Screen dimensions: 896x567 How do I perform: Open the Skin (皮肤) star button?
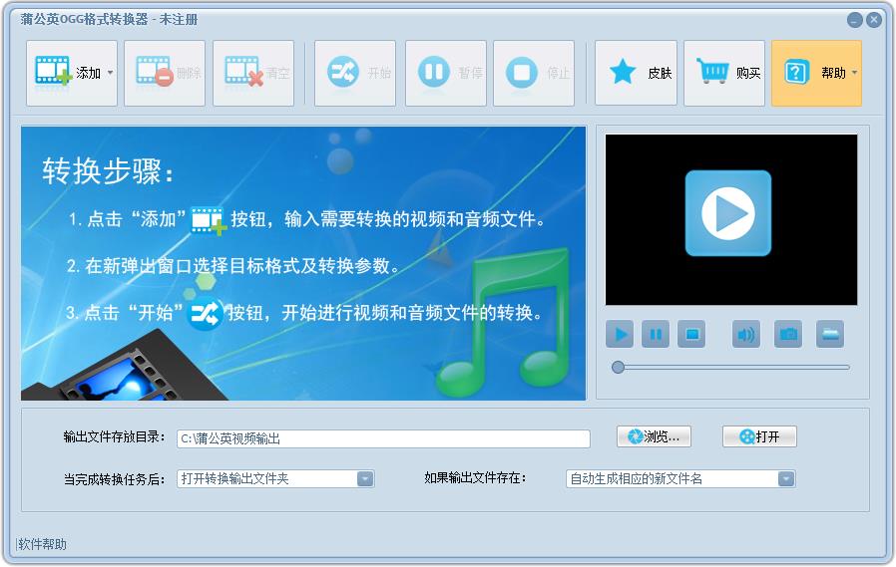pyautogui.click(x=636, y=73)
